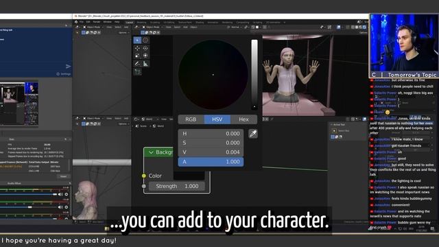439x247 pixels.
Task: Click the mute speaker icon on the first audio mixer track
Action: point(60,194)
